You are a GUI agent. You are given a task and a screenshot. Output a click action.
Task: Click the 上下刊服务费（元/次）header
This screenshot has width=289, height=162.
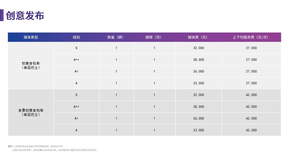(x=251, y=37)
